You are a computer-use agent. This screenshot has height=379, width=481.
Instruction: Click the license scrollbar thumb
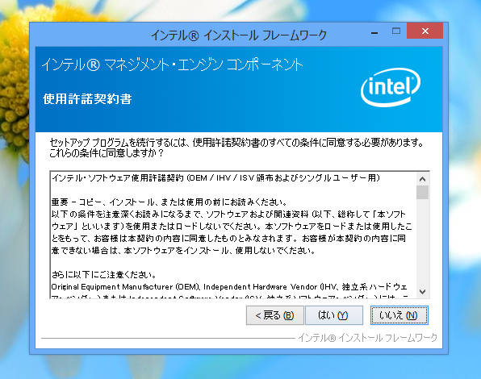coord(422,193)
